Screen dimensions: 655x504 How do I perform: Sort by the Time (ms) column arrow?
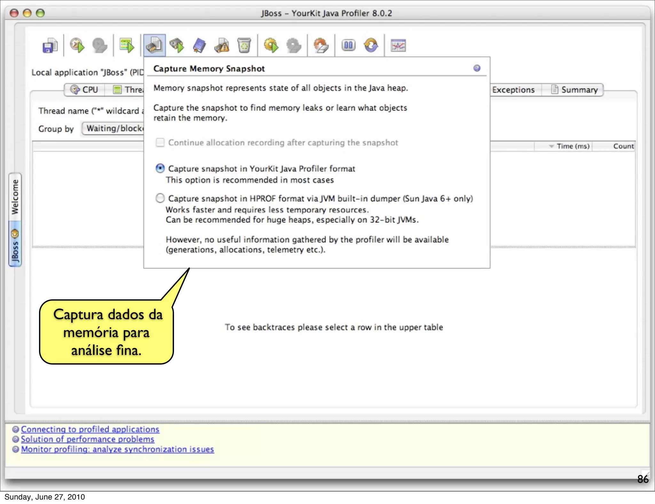551,146
